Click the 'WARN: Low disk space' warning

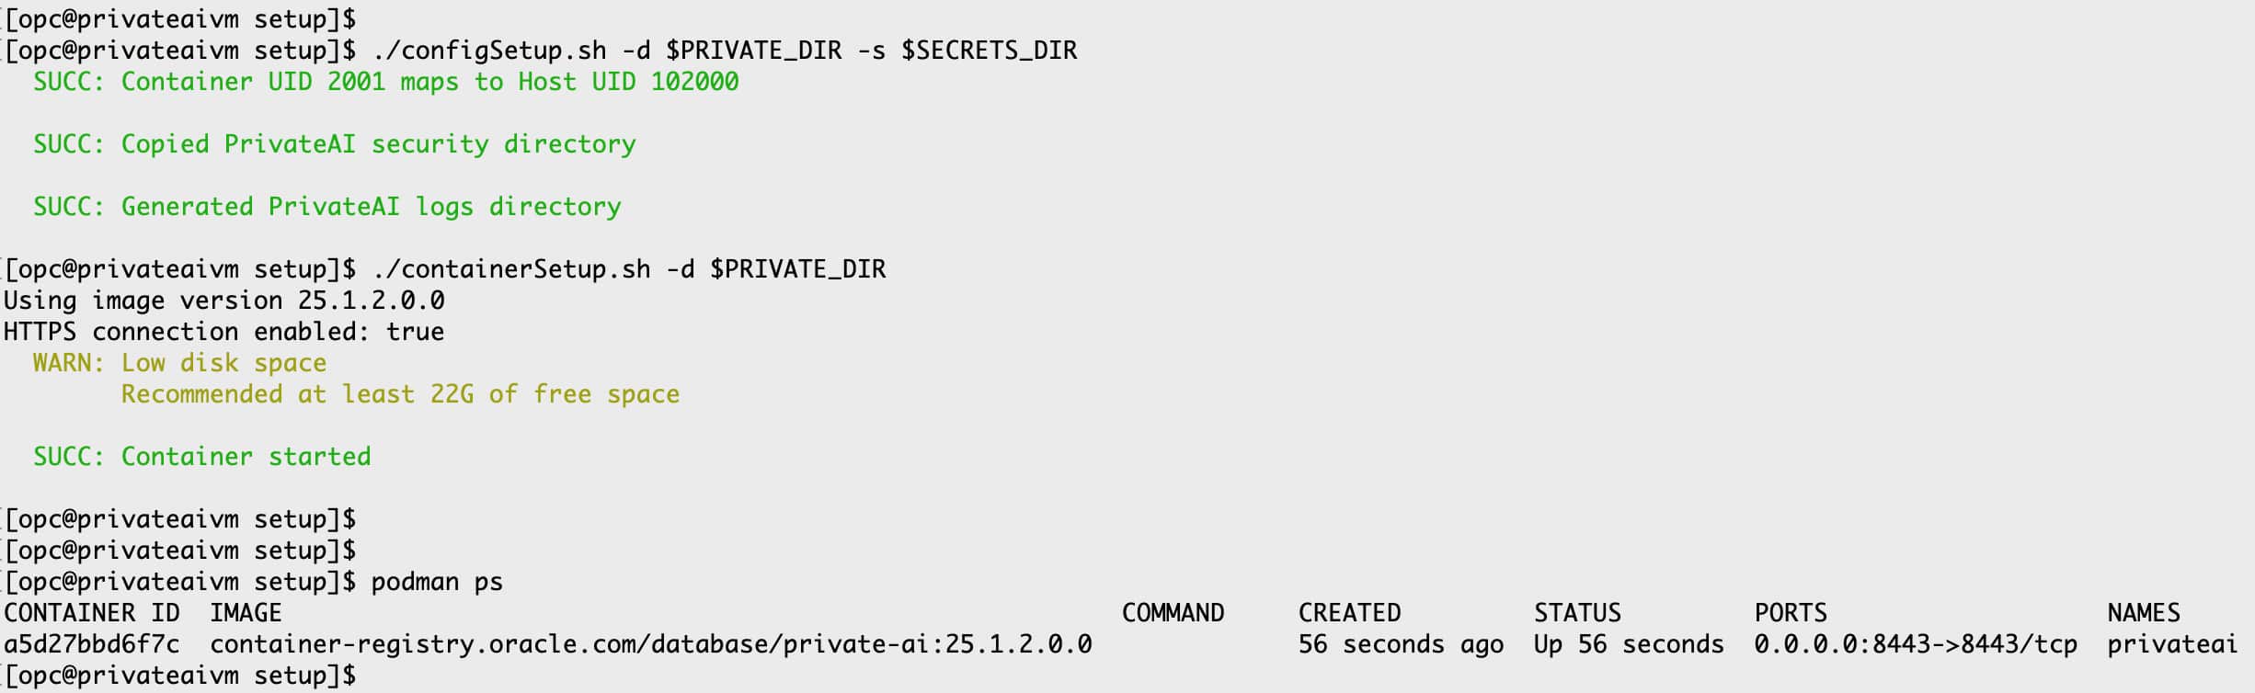pos(180,363)
